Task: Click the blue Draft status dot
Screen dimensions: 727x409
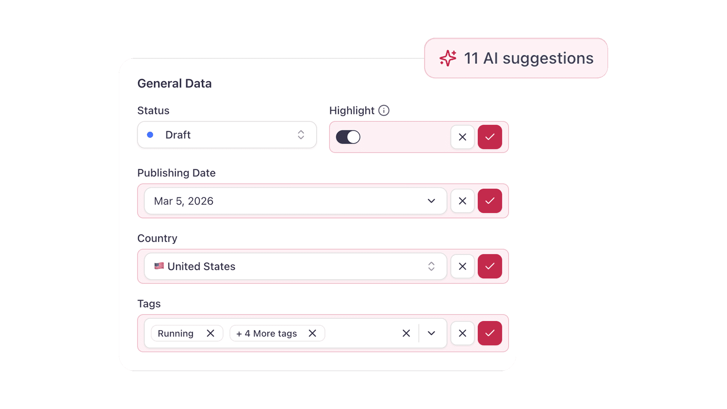Action: [x=151, y=135]
